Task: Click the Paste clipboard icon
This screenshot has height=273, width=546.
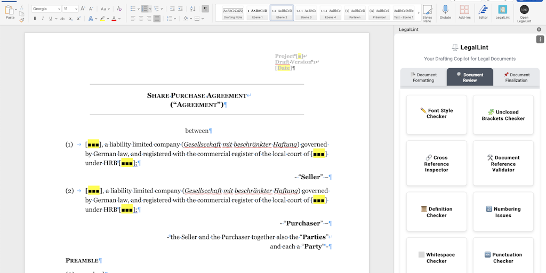Action: (10, 10)
